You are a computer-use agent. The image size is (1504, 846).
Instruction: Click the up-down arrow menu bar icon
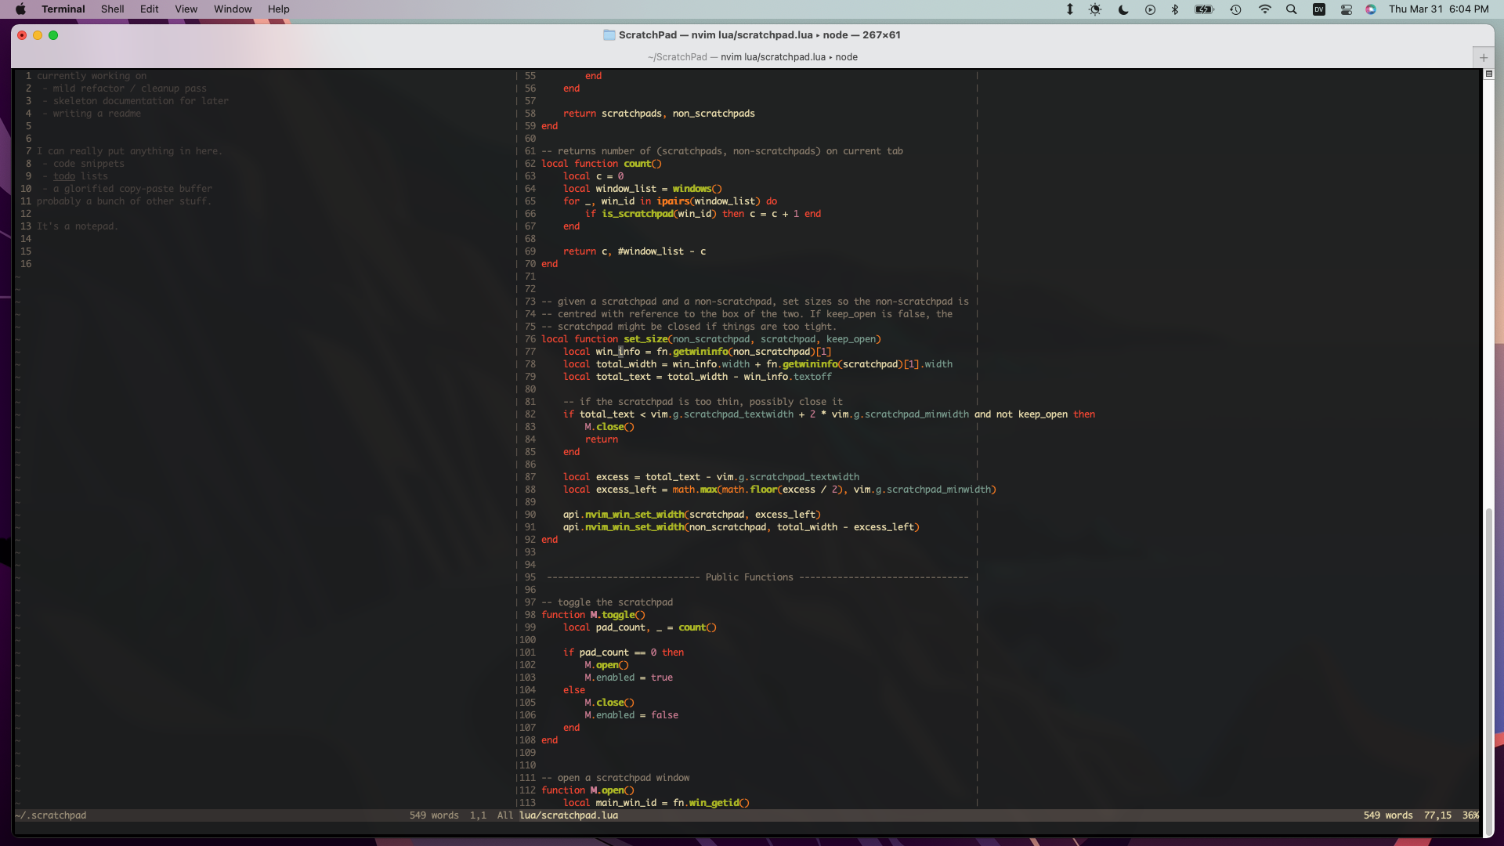click(x=1069, y=9)
